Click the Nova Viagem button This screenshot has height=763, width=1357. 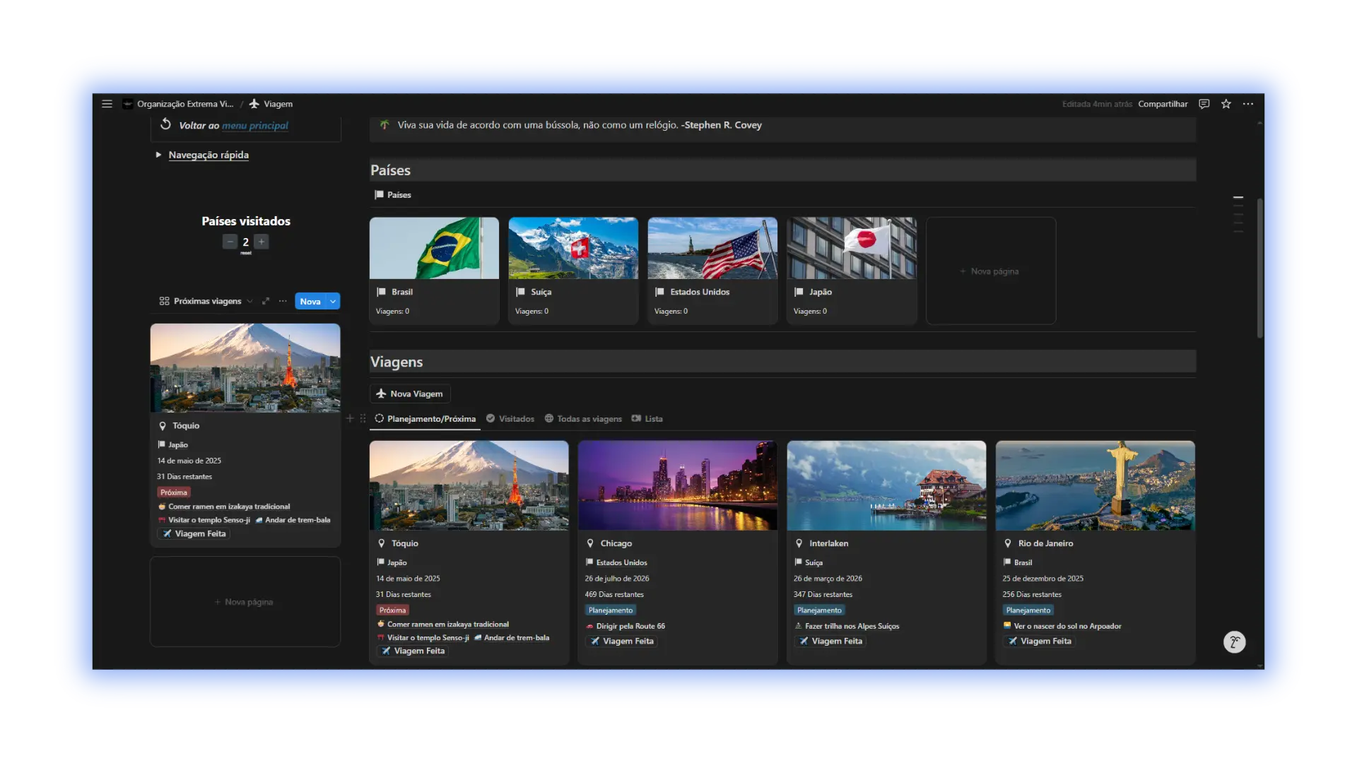click(x=410, y=394)
